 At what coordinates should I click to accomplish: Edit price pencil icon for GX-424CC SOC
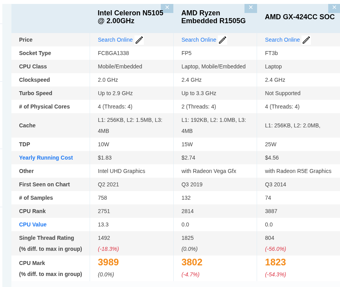pos(306,40)
